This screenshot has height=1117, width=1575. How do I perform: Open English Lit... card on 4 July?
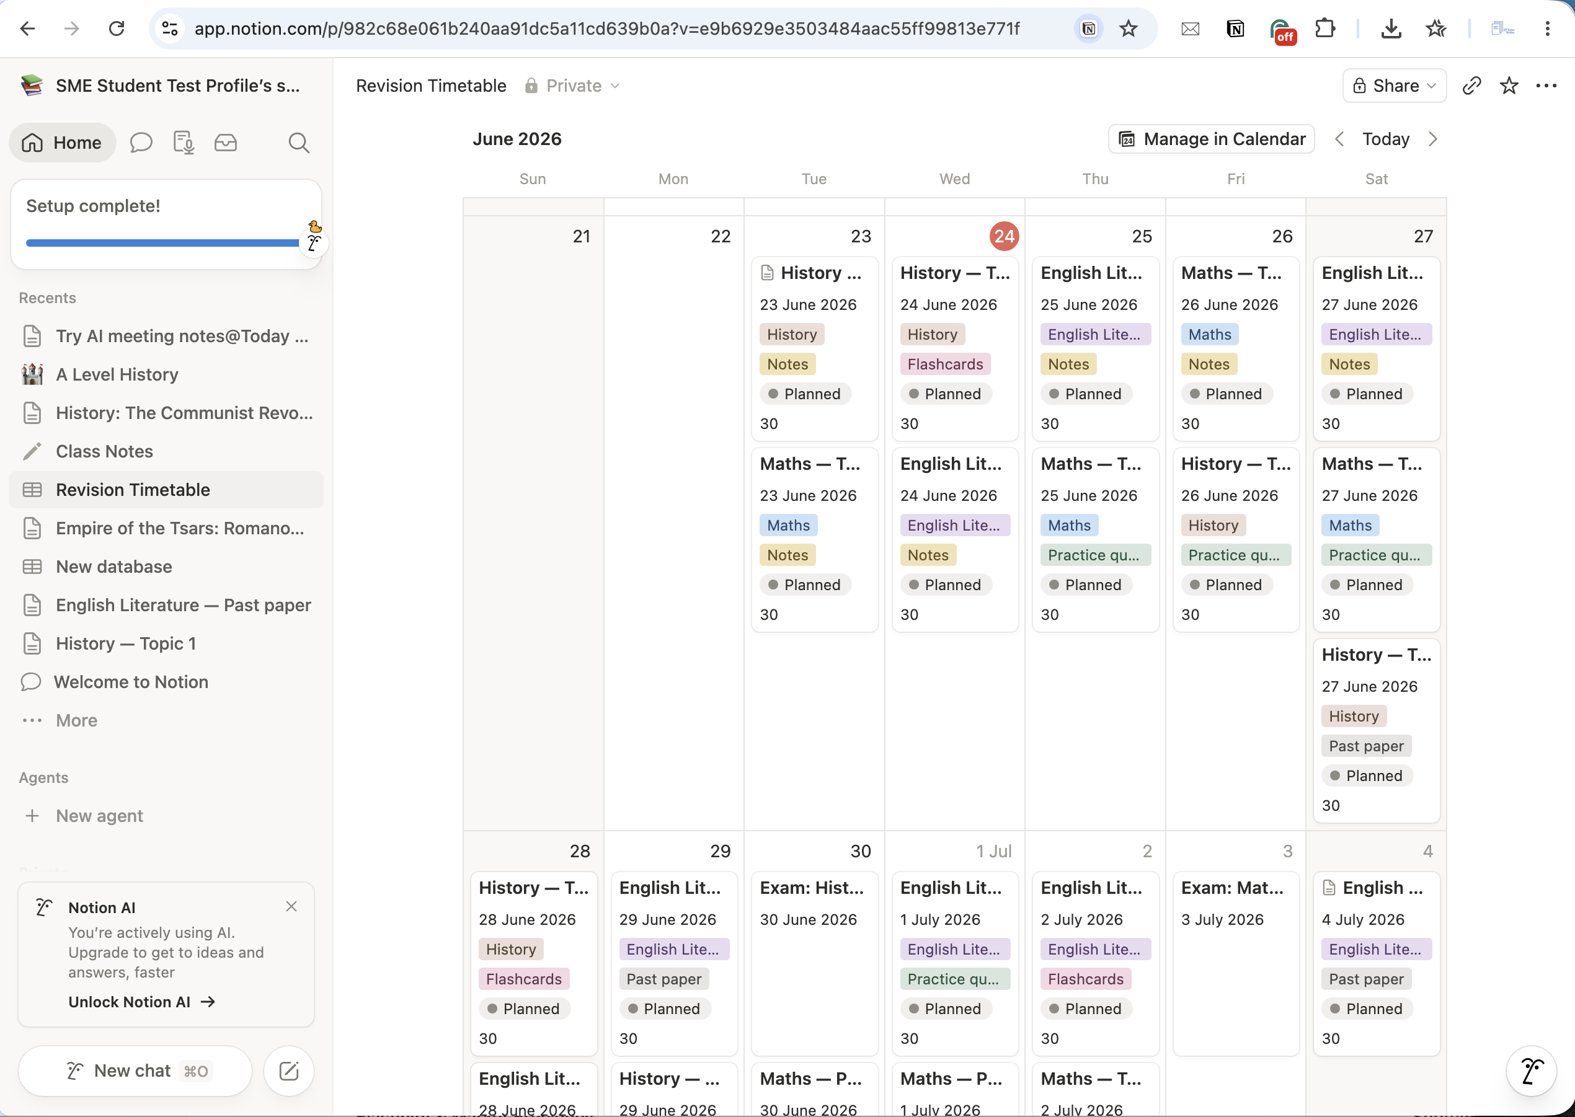pyautogui.click(x=1376, y=964)
